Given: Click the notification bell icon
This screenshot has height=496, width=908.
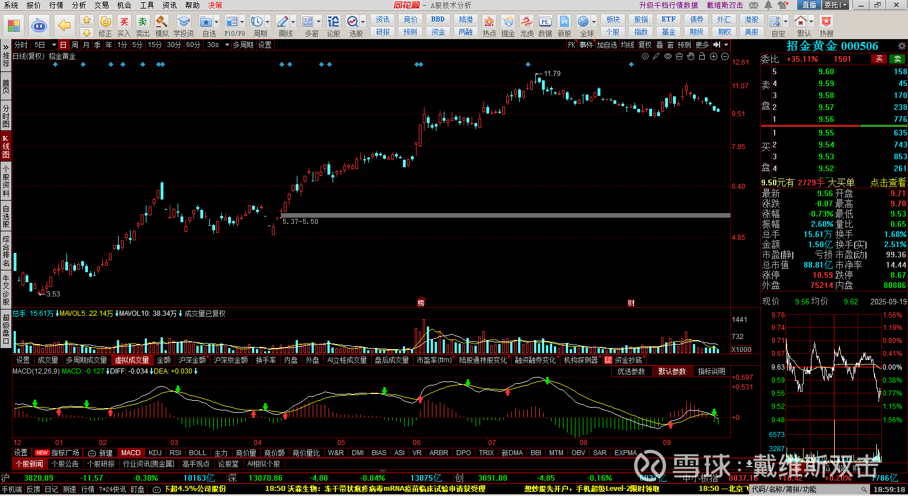Looking at the screenshot, I should [768, 5].
